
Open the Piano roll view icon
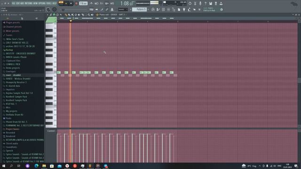(158, 9)
